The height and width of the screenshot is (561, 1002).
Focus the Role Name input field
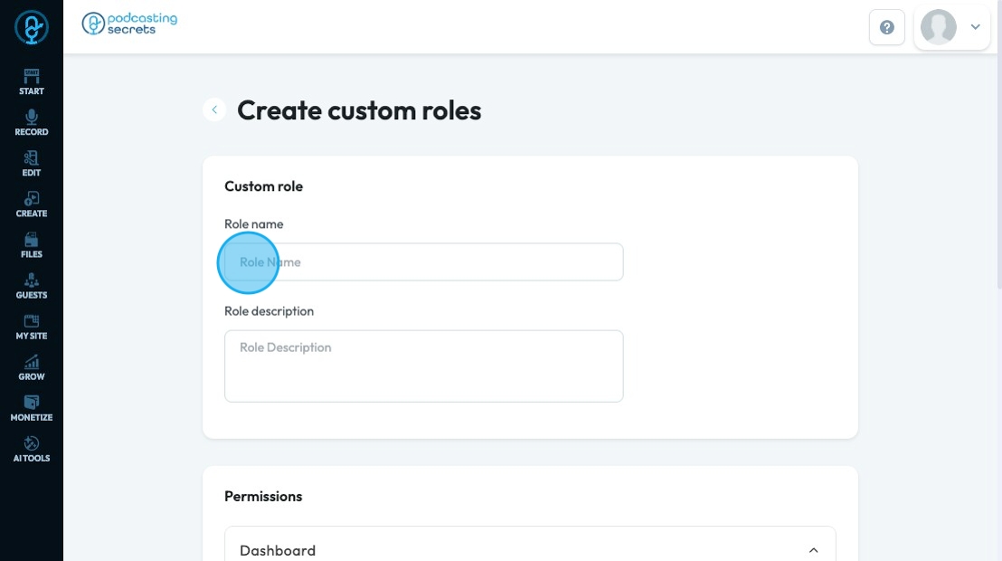tap(423, 262)
